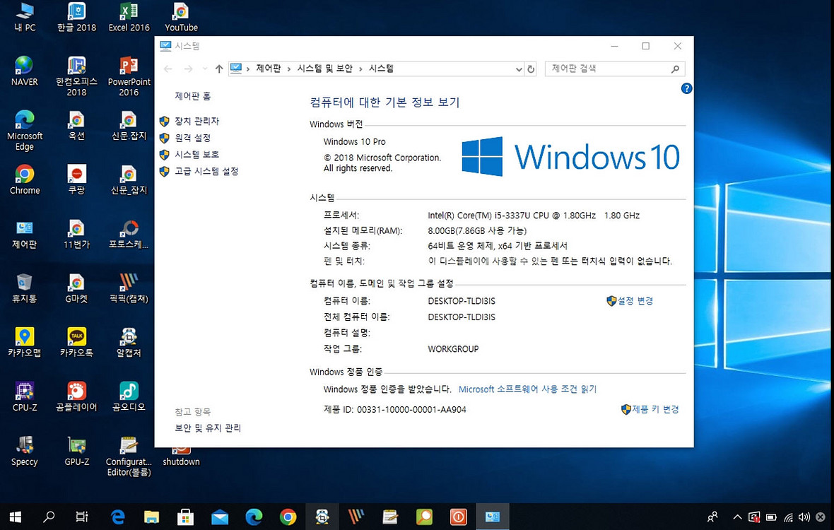Image resolution: width=834 pixels, height=530 pixels.
Task: Open 보안 및 유지 관리 link
Action: click(x=208, y=428)
